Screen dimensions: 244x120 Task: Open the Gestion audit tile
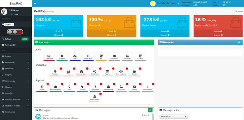[x=140, y=56]
